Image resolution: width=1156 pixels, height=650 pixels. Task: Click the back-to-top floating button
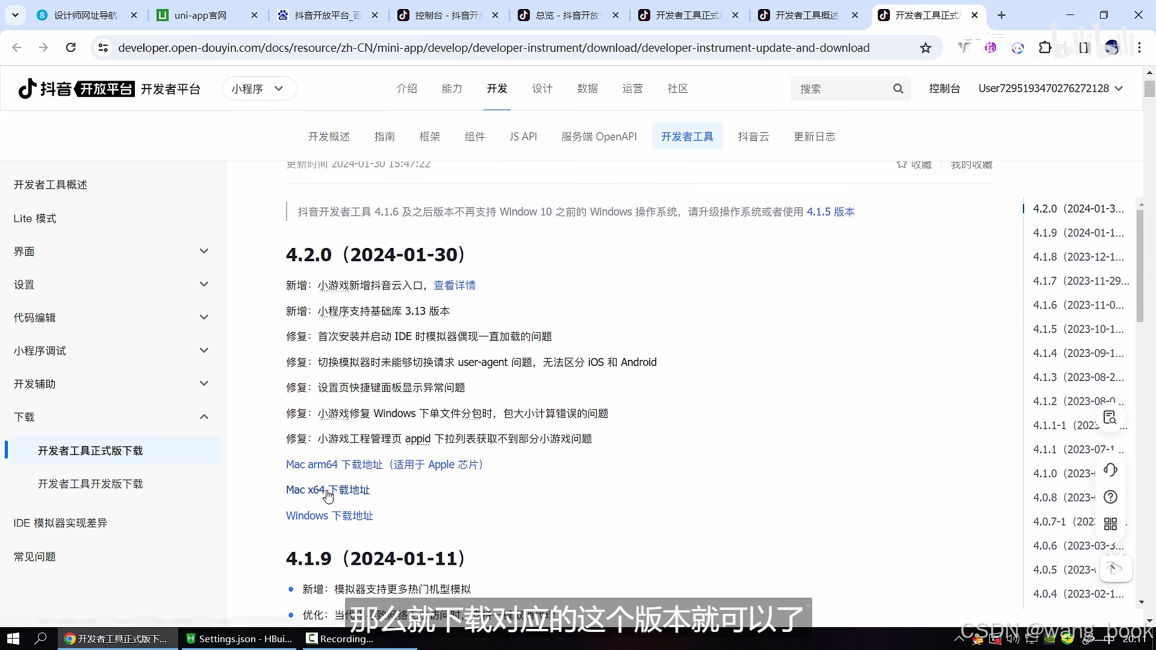pyautogui.click(x=1116, y=568)
